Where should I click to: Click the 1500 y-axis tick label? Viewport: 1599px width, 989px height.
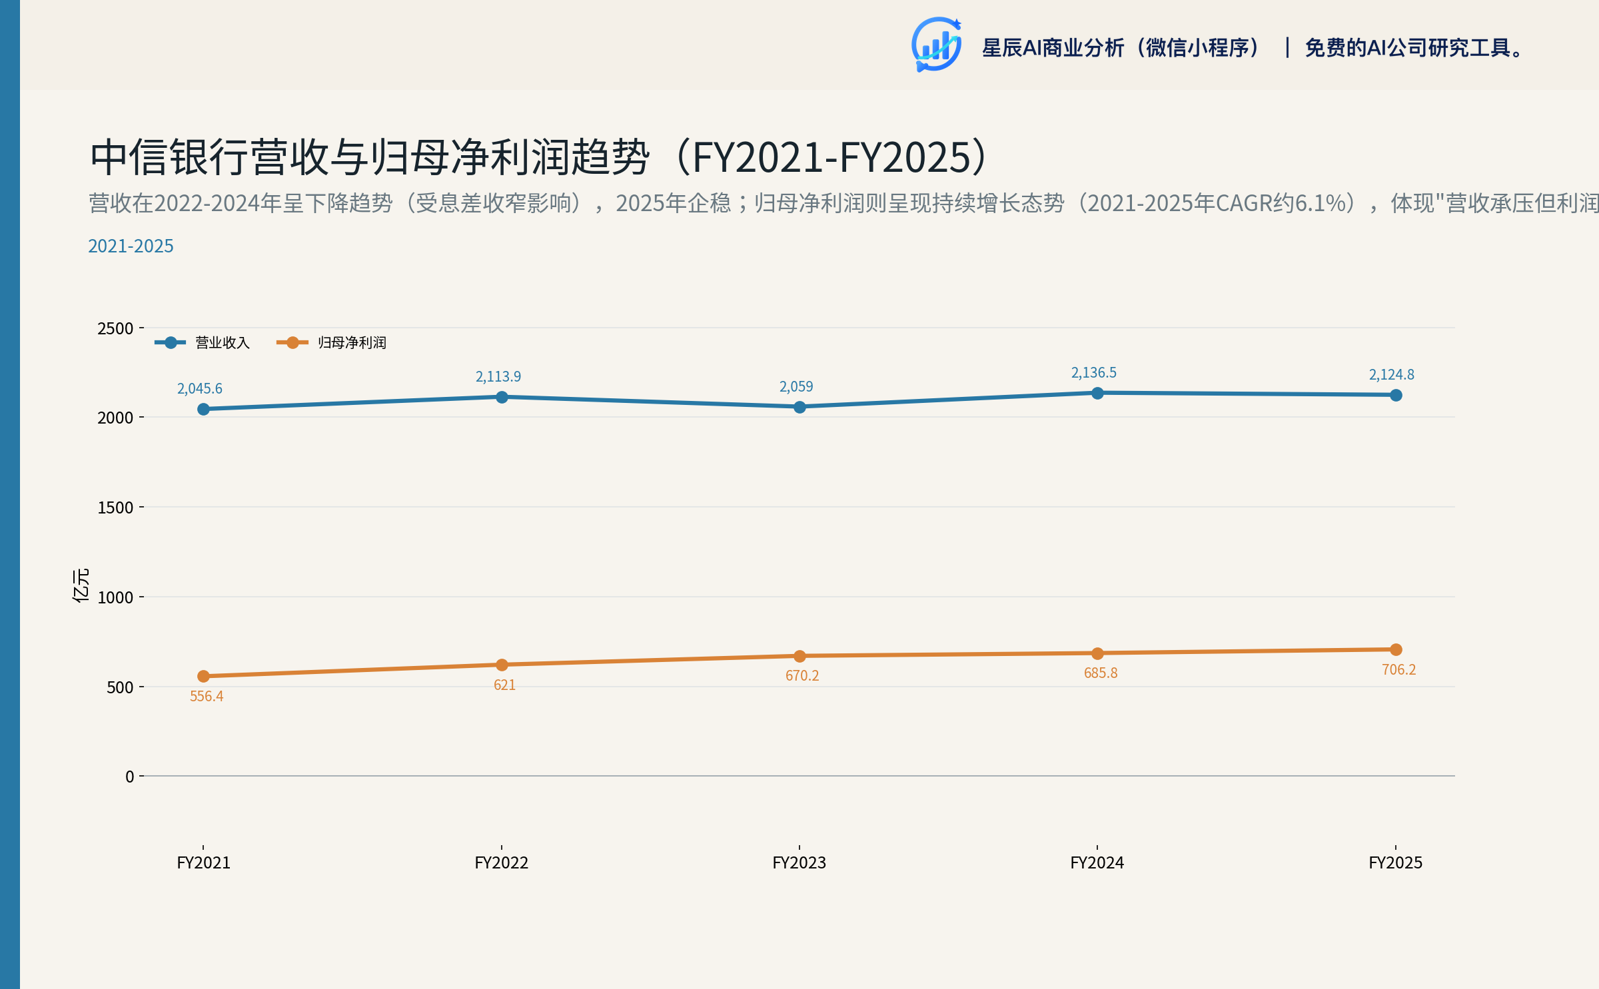coord(116,507)
